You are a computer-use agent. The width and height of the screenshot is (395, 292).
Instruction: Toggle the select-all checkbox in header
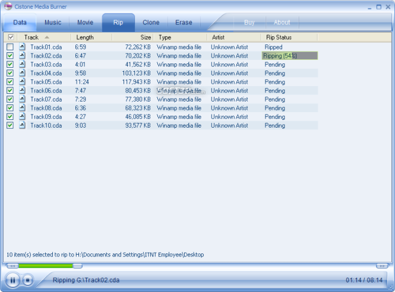click(x=11, y=37)
